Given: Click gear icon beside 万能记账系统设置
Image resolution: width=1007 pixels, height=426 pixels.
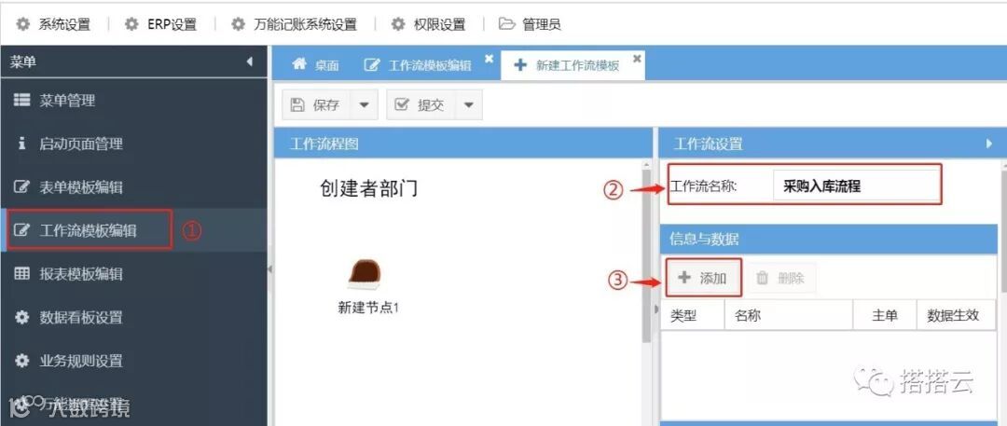Looking at the screenshot, I should coord(239,24).
